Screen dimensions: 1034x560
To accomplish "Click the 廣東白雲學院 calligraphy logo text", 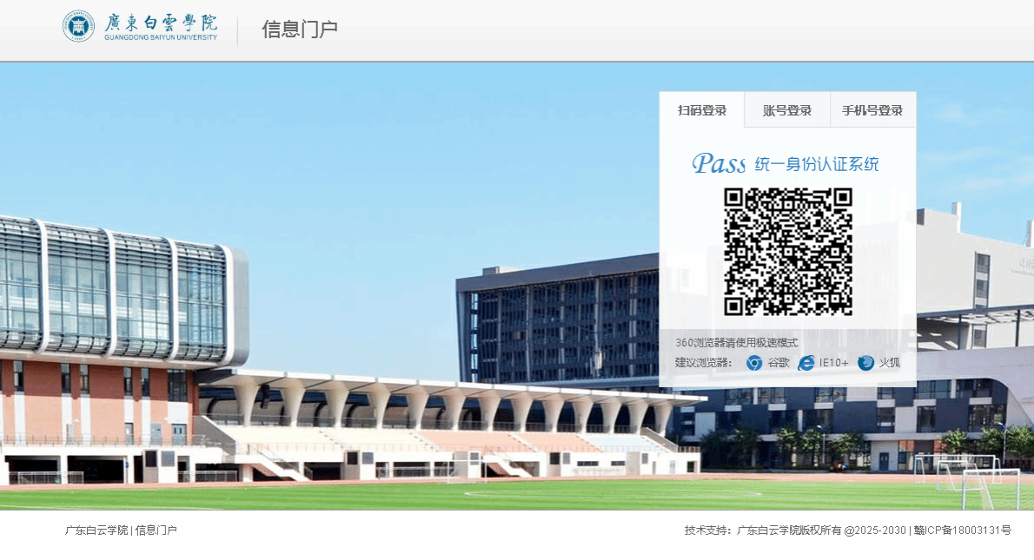I will click(x=161, y=23).
